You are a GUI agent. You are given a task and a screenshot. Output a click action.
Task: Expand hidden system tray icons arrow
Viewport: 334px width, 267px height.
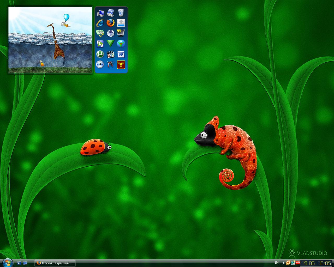(x=284, y=263)
